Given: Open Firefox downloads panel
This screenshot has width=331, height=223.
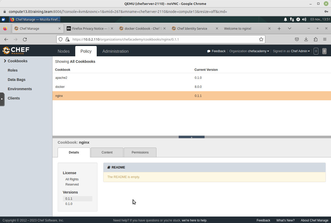Looking at the screenshot, I should click(306, 39).
